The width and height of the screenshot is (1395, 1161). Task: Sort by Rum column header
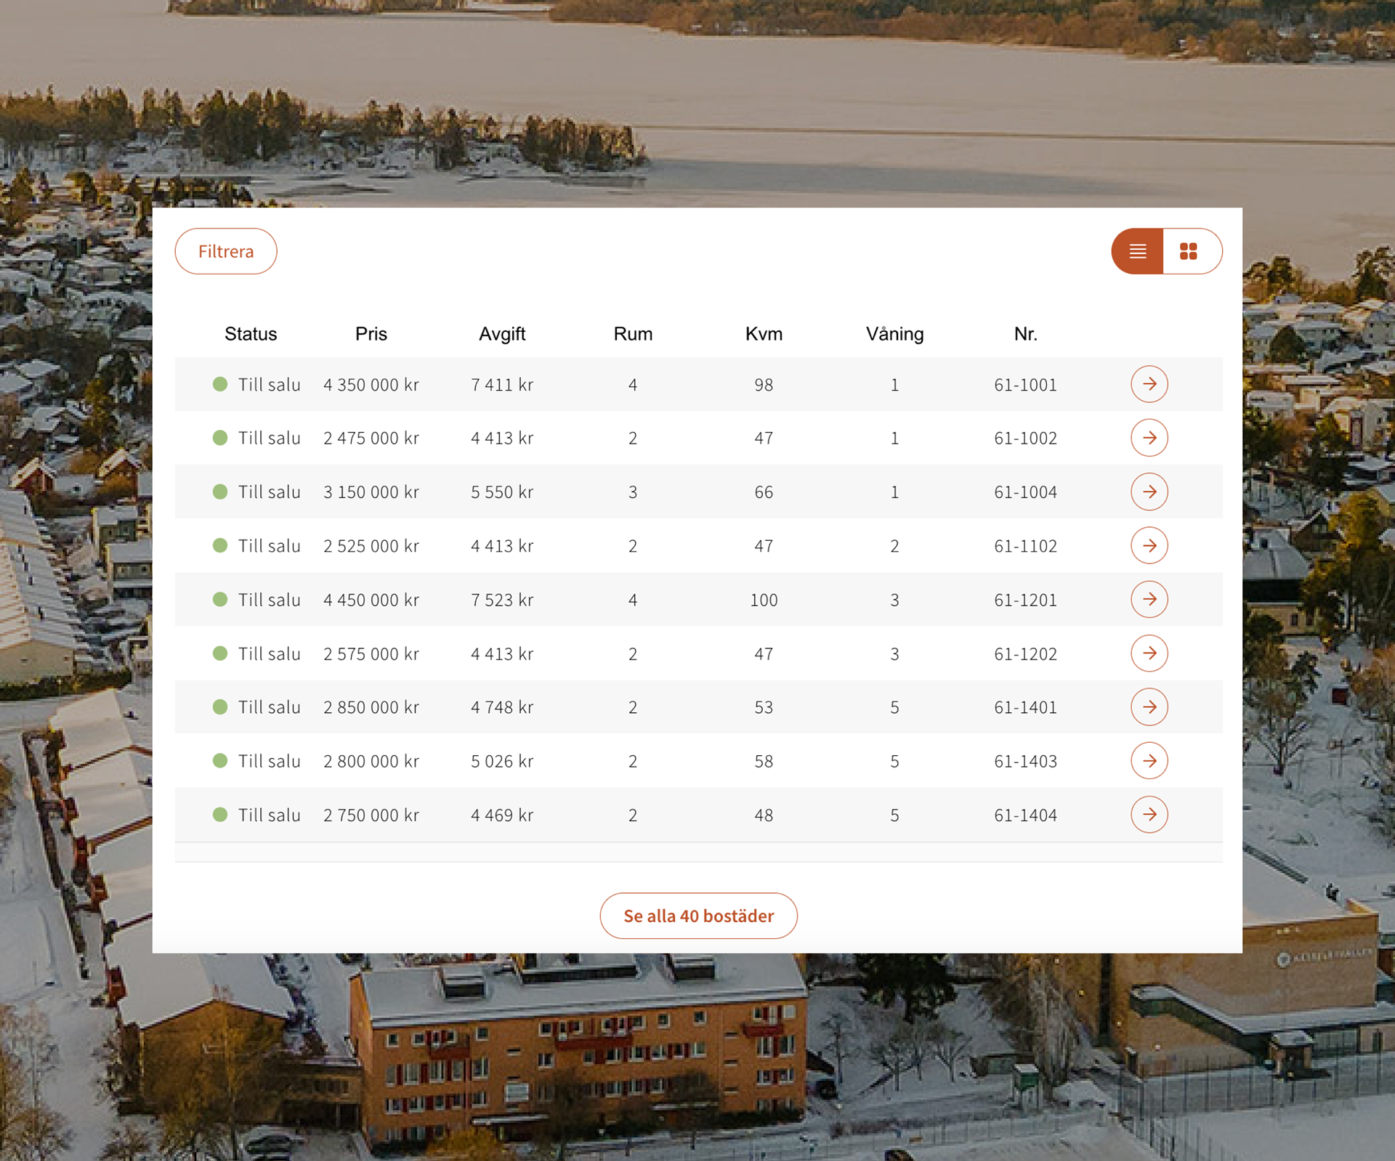(633, 334)
